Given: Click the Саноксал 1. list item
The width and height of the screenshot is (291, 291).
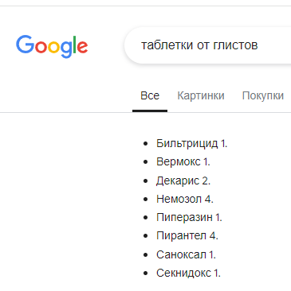Looking at the screenshot, I should click(186, 254).
